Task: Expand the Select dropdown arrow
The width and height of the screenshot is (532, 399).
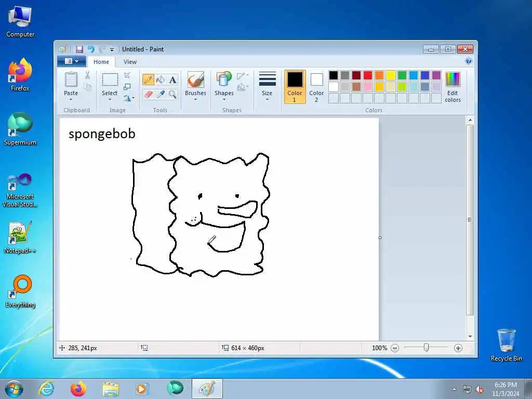Action: (110, 100)
